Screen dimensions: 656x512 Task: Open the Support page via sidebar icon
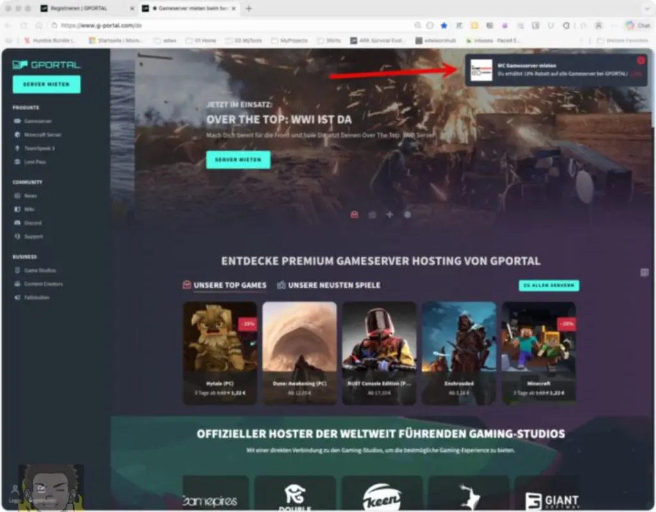33,236
